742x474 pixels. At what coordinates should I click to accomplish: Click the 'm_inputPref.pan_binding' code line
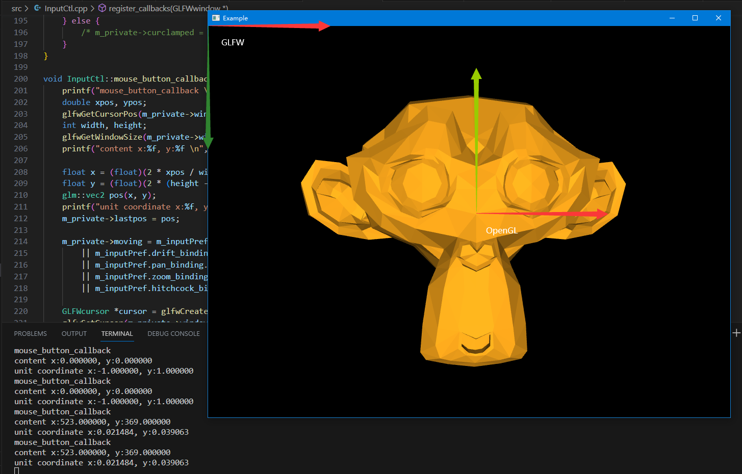144,265
